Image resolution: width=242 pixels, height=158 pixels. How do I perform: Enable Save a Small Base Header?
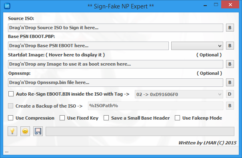[x=106, y=118]
